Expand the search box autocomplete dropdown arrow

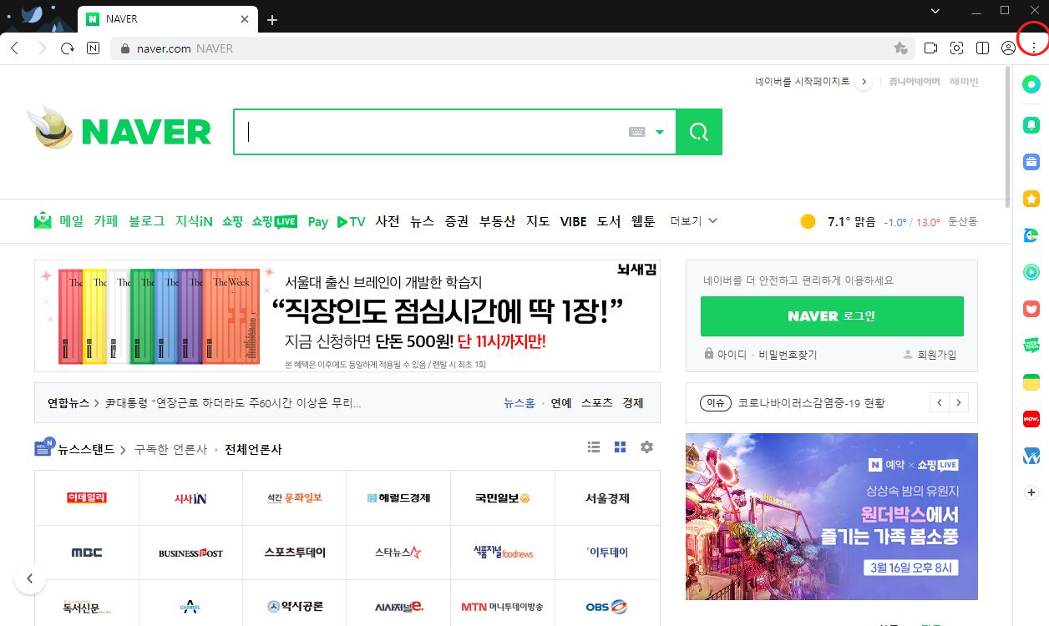point(660,132)
